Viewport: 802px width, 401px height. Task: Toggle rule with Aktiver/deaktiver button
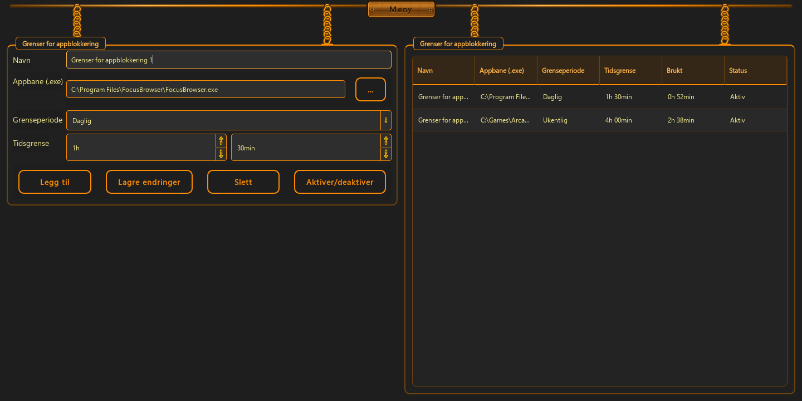tap(340, 182)
